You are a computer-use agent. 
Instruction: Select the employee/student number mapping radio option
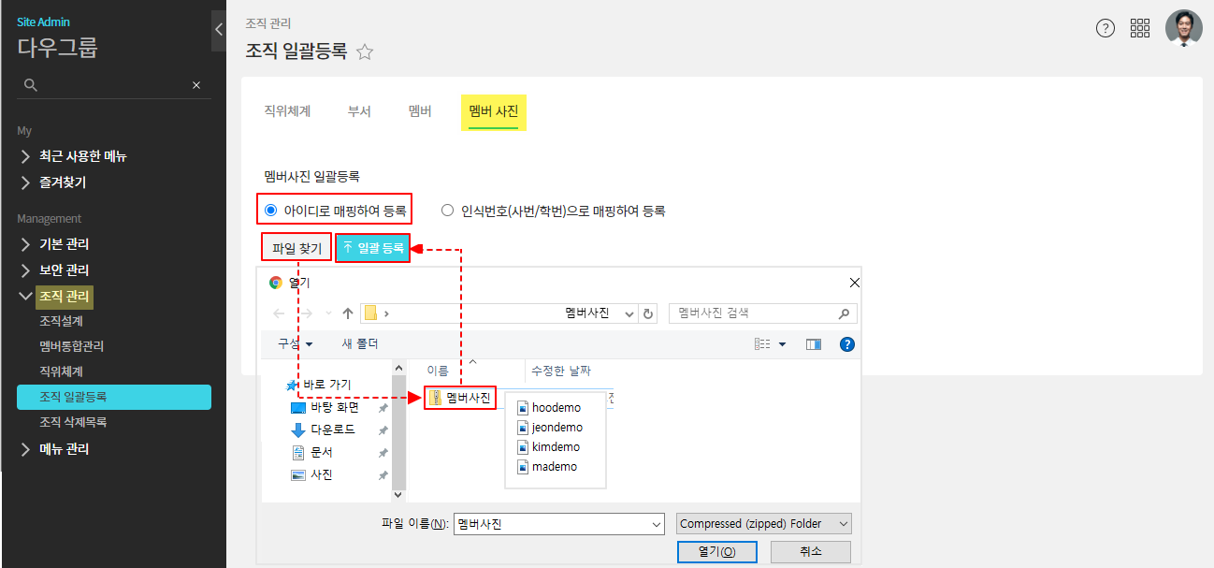pyautogui.click(x=447, y=211)
